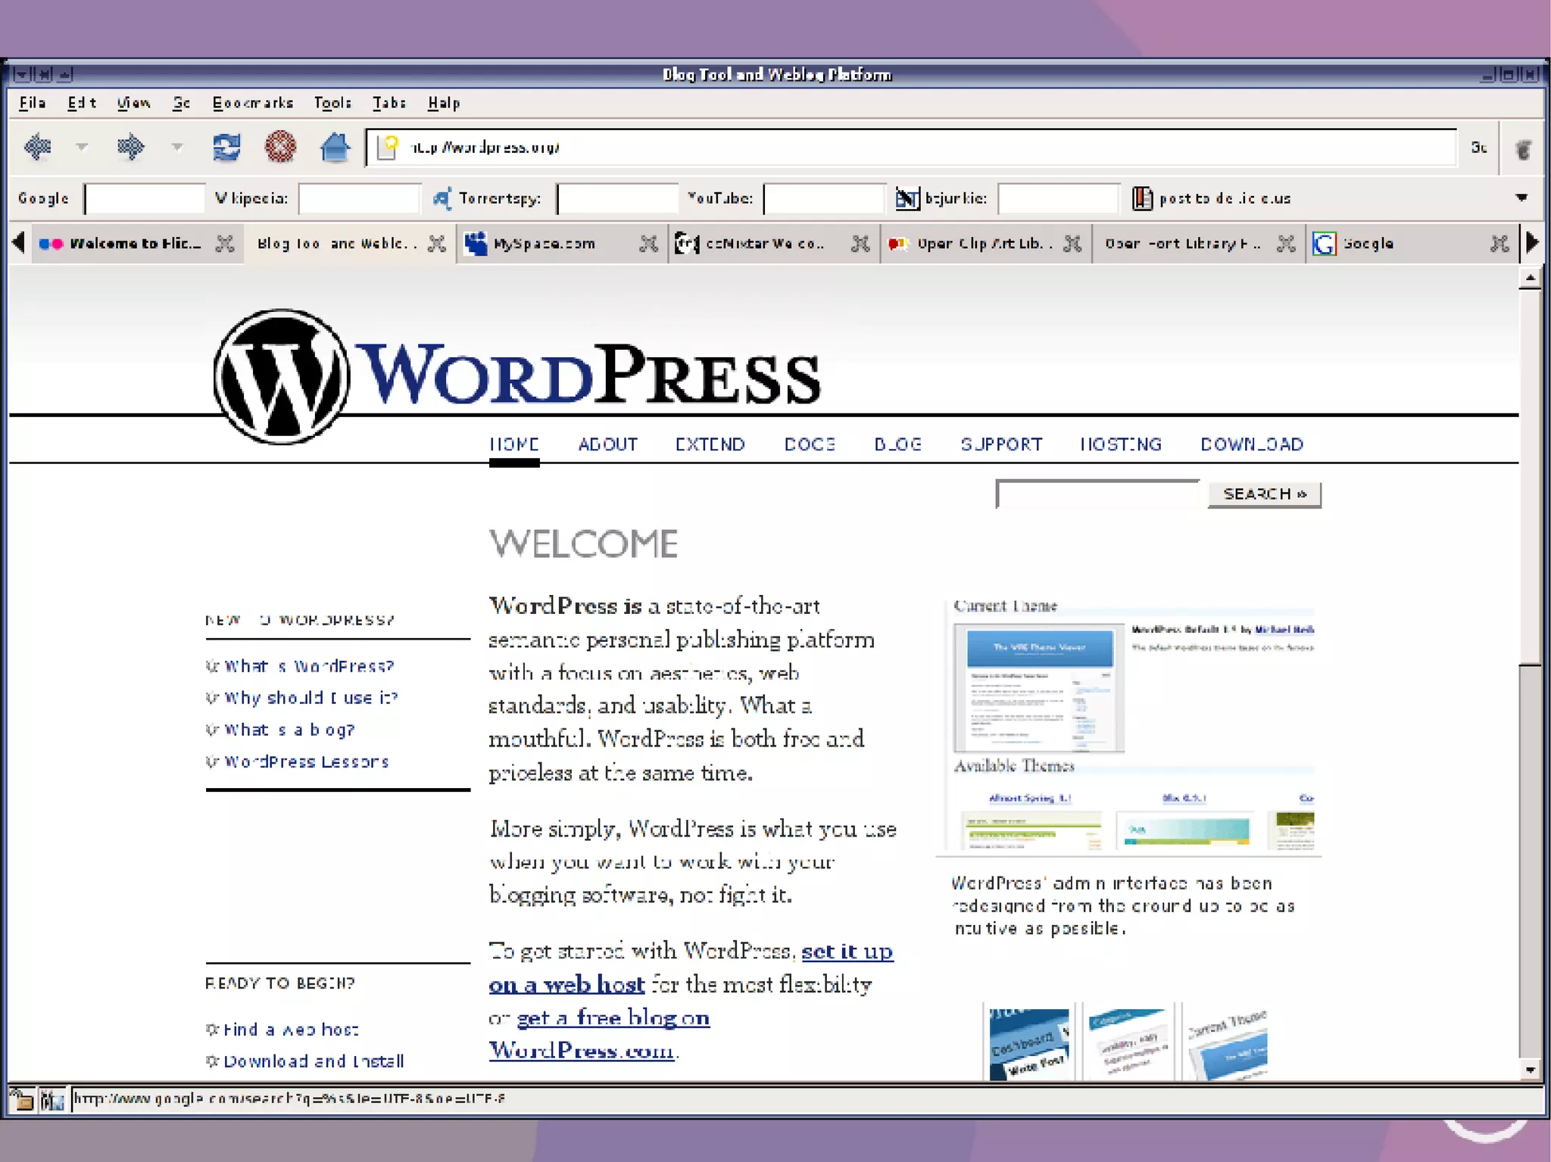The height and width of the screenshot is (1162, 1551).
Task: Click the Back navigation arrow icon
Action: point(37,147)
